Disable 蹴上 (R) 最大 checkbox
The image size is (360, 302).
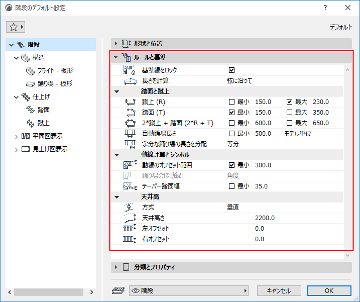289,102
